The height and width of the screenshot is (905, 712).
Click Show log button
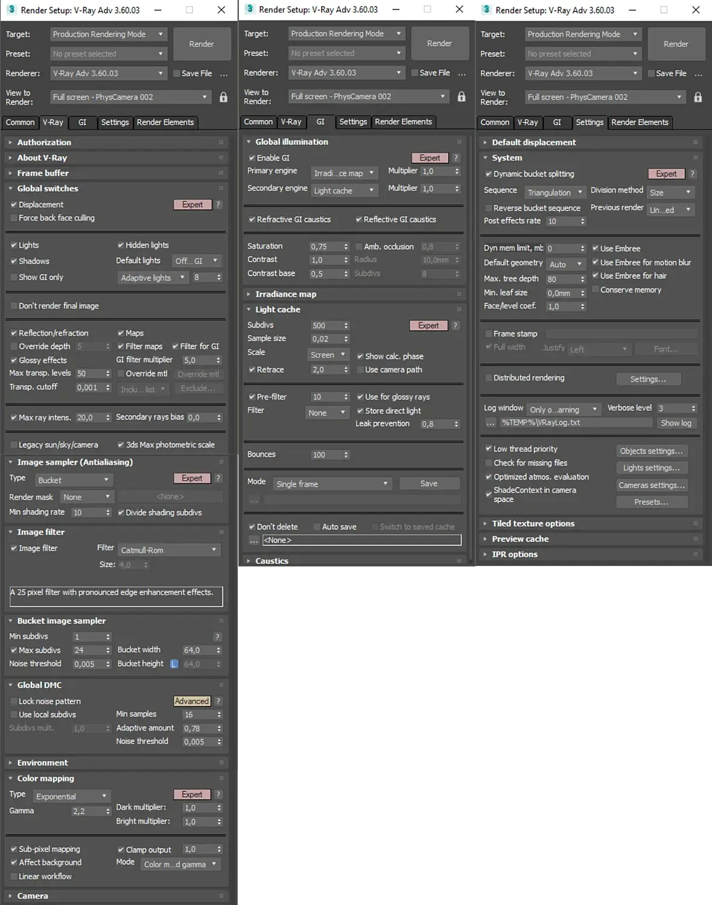click(x=676, y=424)
